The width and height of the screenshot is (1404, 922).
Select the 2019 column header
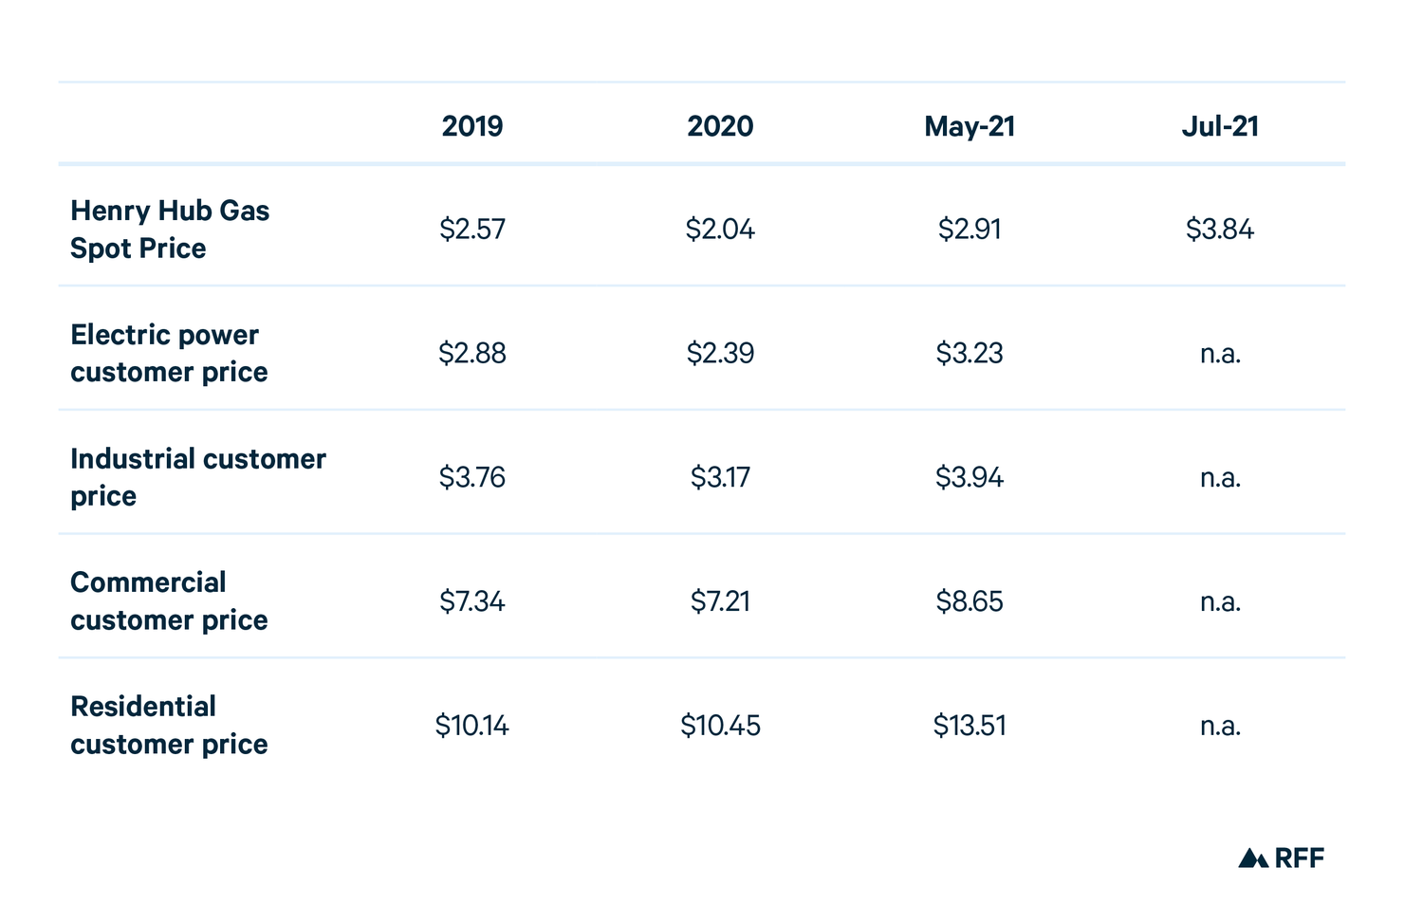[472, 126]
